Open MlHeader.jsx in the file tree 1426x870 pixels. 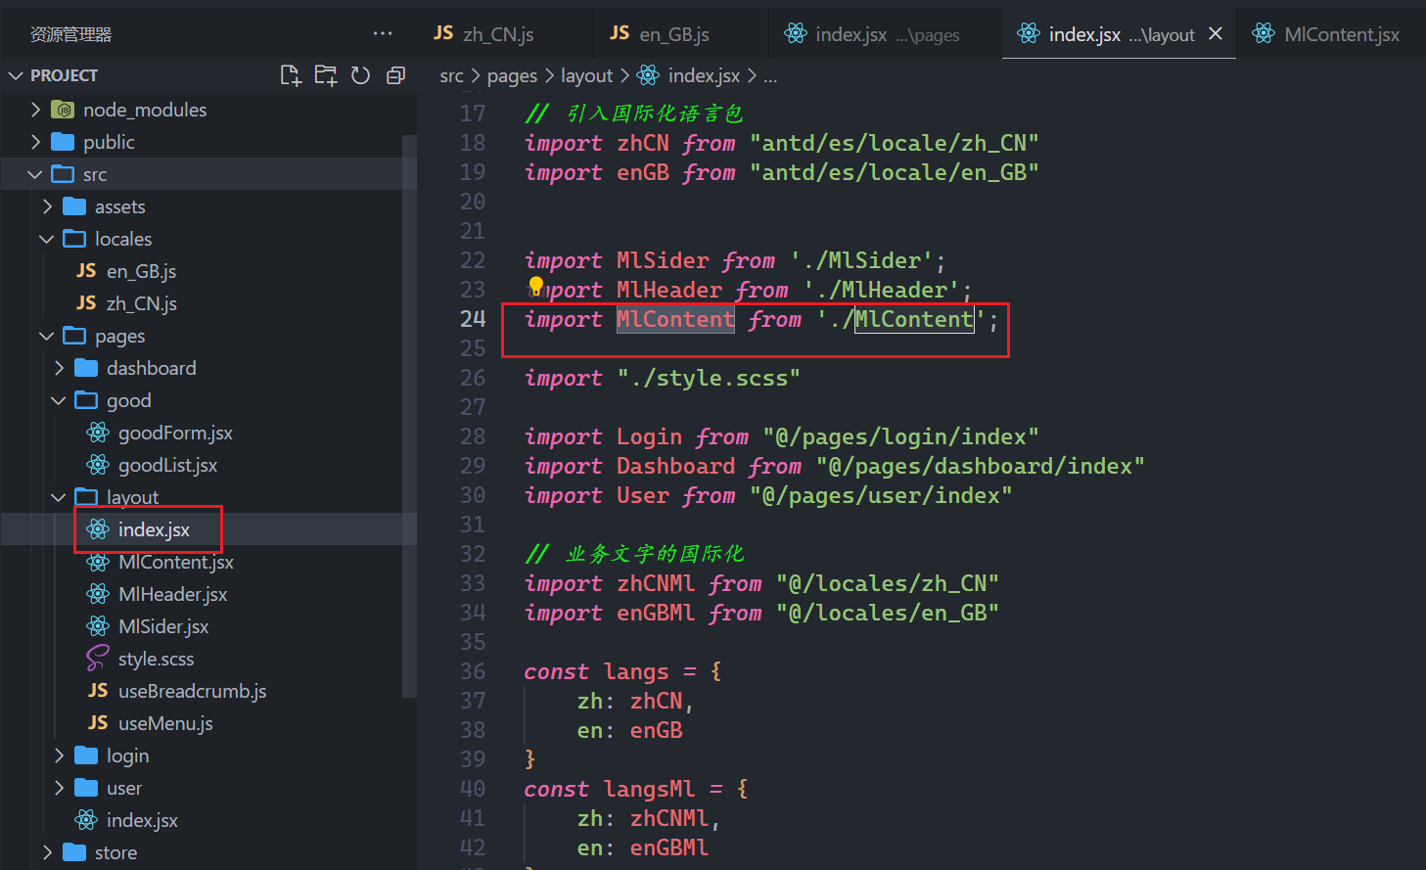click(x=172, y=594)
